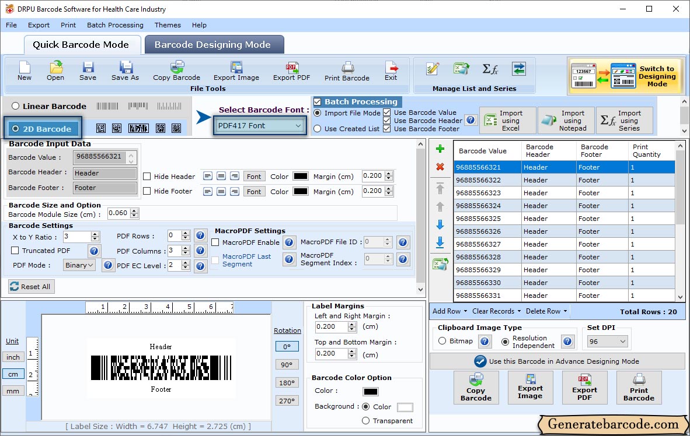
Task: Increase the X to Y Ratio stepper
Action: [95, 234]
